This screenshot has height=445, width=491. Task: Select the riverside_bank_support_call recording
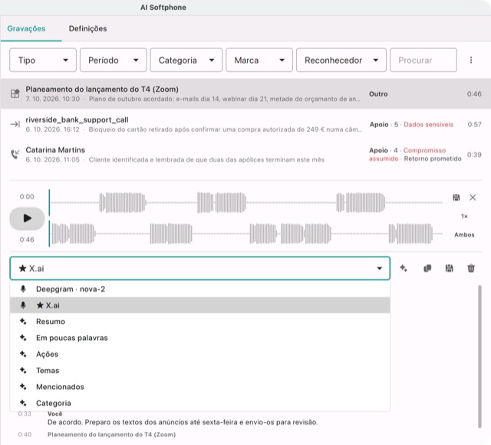[245, 124]
